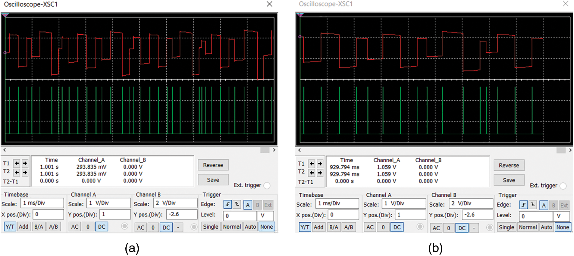Image resolution: width=574 pixels, height=256 pixels.
Task: Click Channel B Y pos. field in left oscilloscope
Action: click(x=182, y=214)
